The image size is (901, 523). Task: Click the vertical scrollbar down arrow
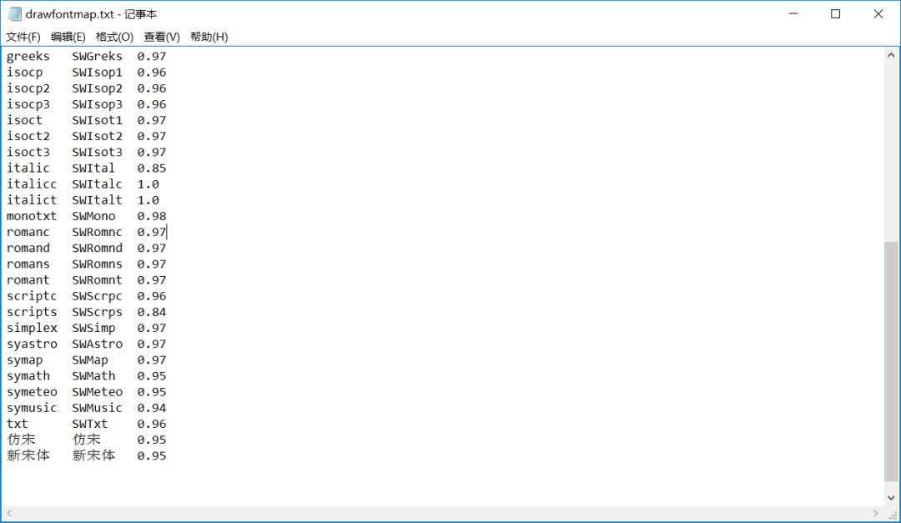click(x=890, y=497)
